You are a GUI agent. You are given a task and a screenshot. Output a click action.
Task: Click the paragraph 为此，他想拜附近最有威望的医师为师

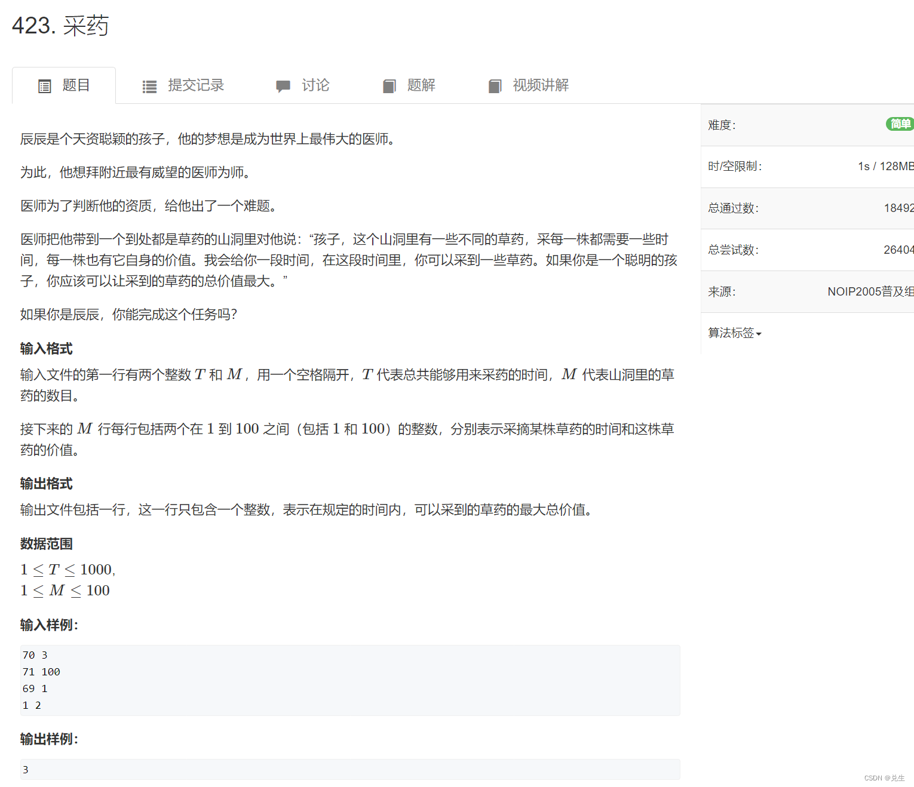(136, 173)
